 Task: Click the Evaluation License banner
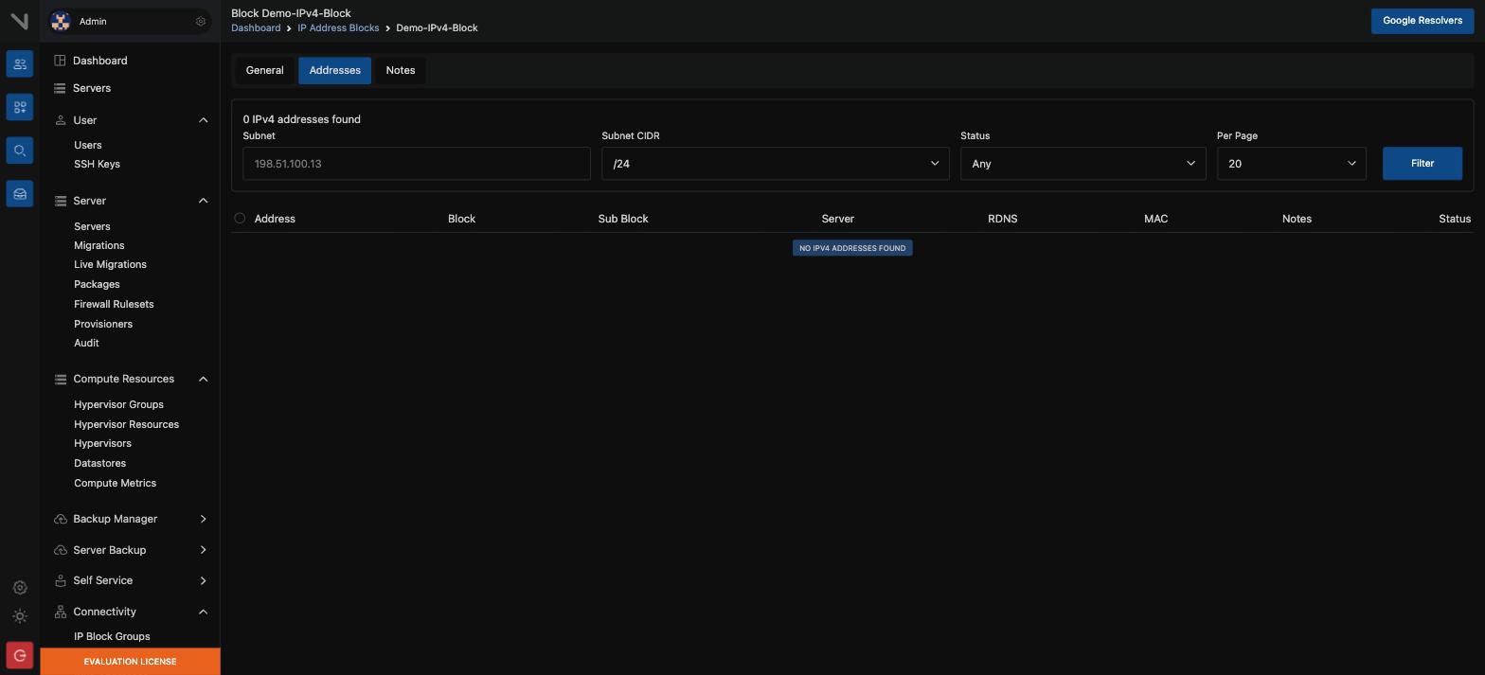click(130, 662)
